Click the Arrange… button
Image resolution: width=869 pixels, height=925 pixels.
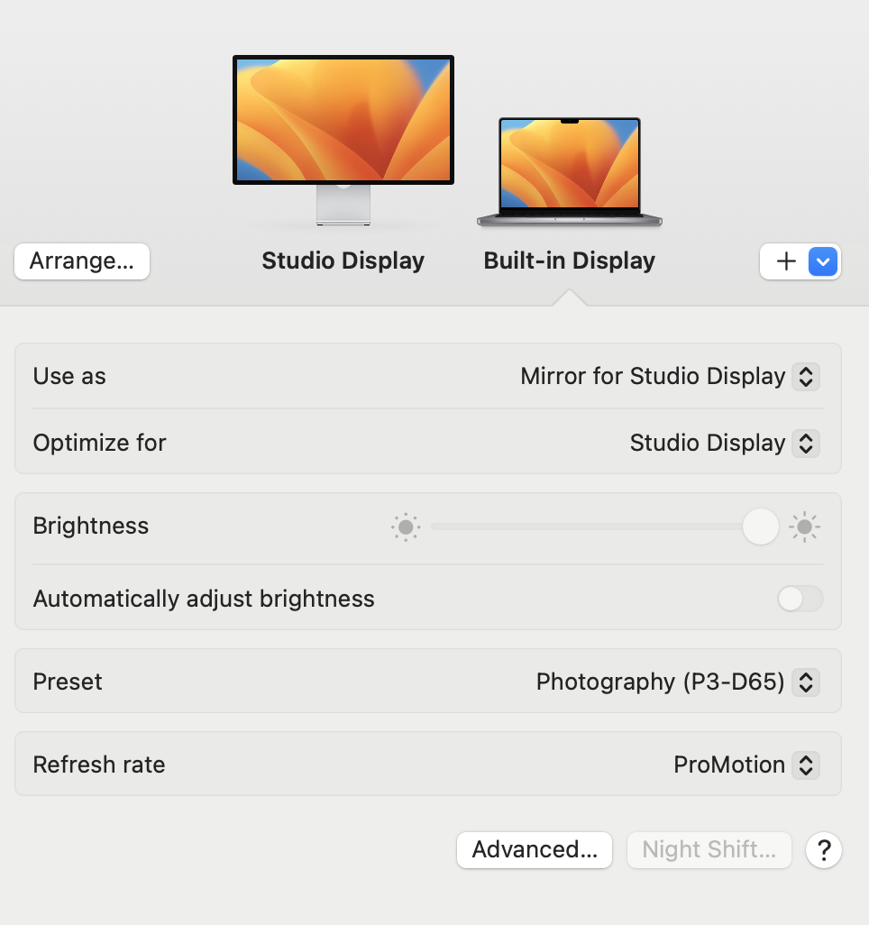(x=82, y=261)
